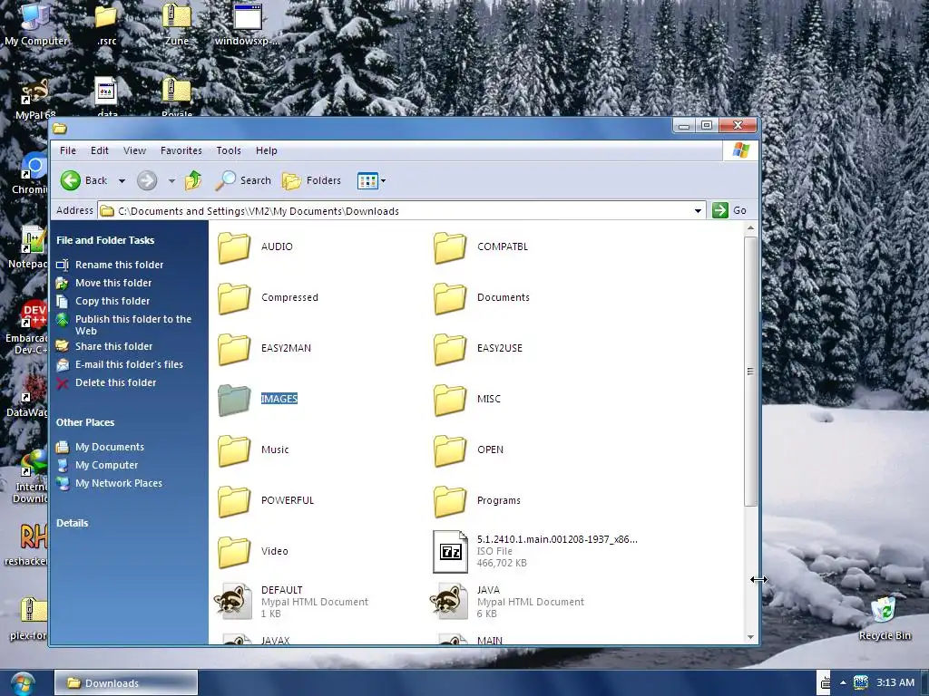Image resolution: width=929 pixels, height=696 pixels.
Task: Open the Search pane
Action: click(243, 180)
